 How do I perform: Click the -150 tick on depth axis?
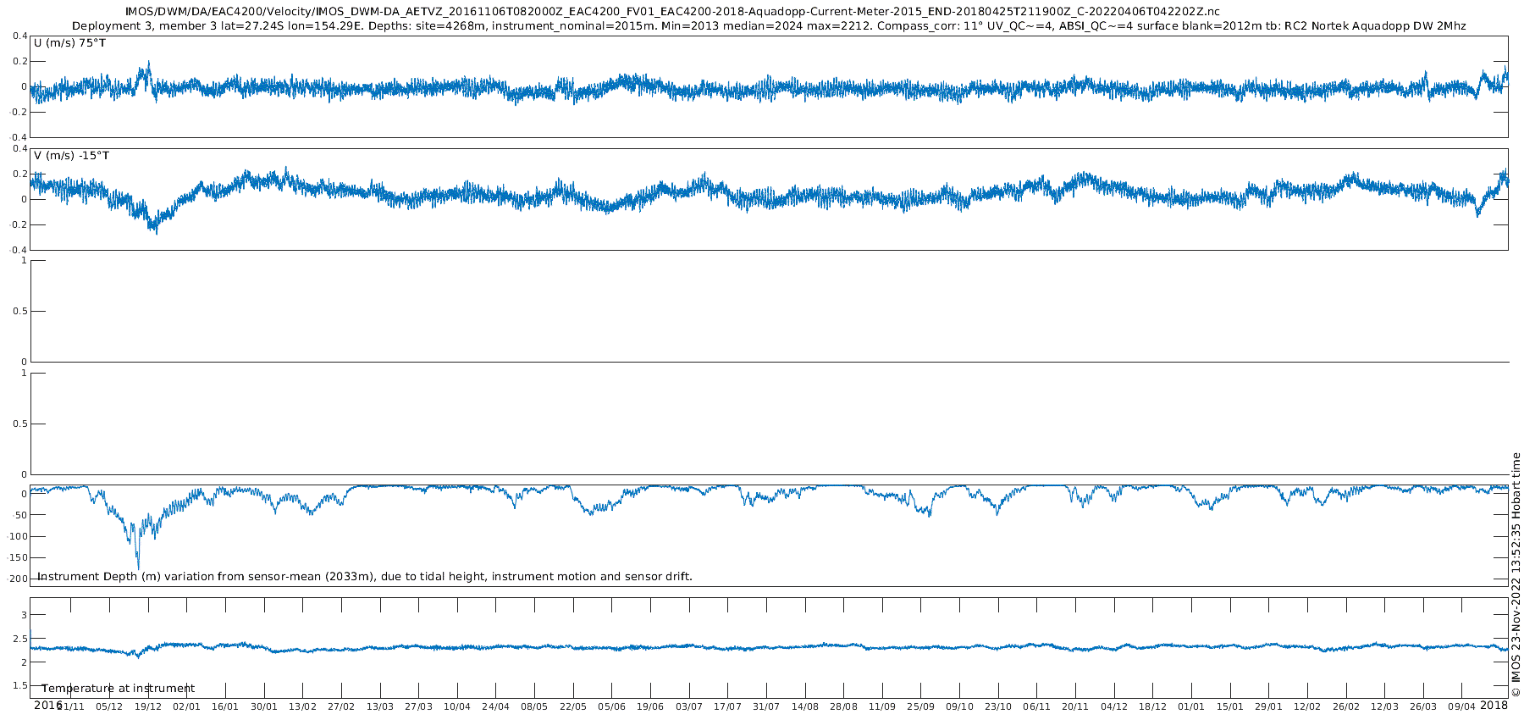click(17, 557)
